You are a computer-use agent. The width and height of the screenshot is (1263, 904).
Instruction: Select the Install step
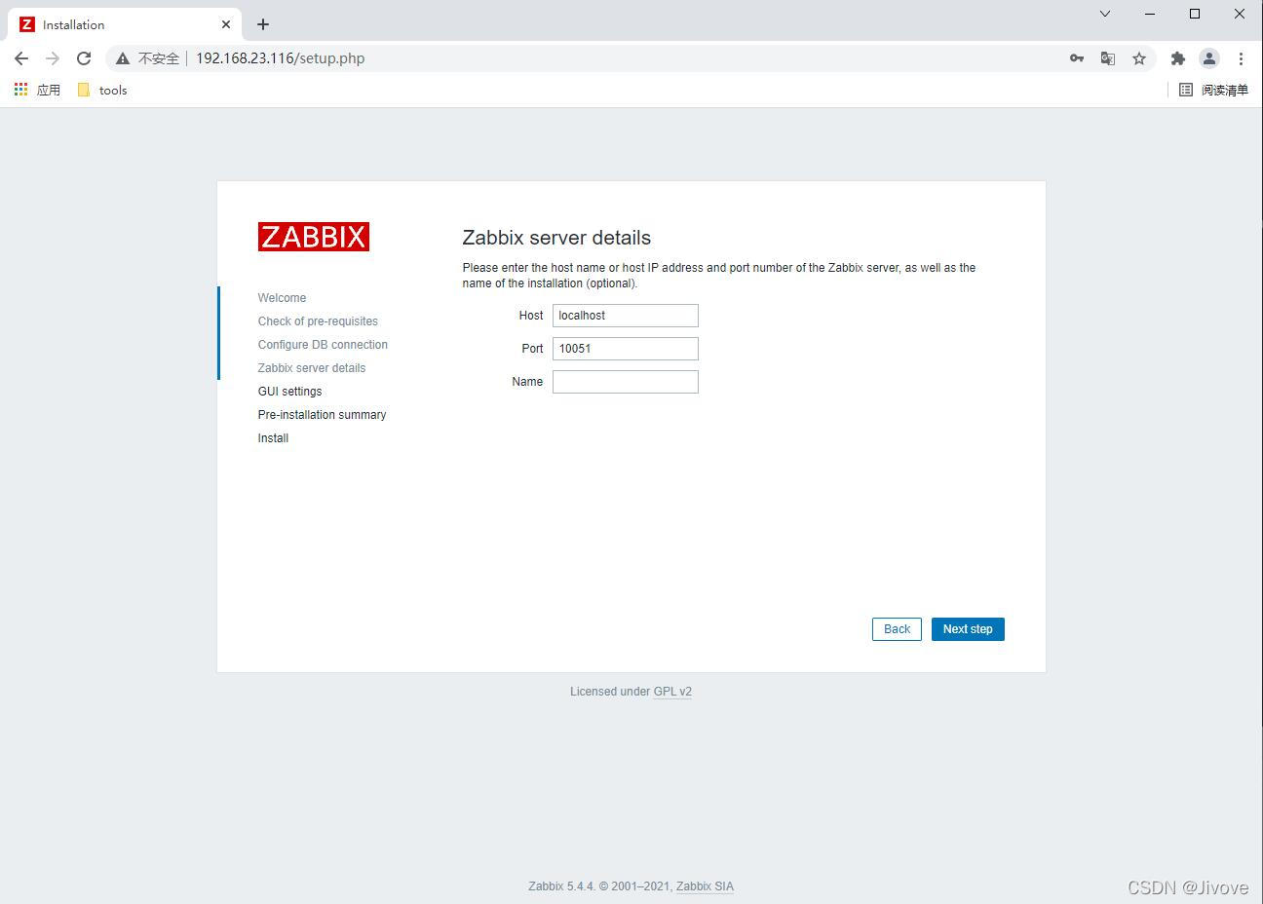point(273,438)
